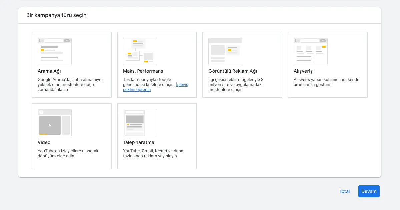Click the Video campaign play illustration icon

pos(55,123)
